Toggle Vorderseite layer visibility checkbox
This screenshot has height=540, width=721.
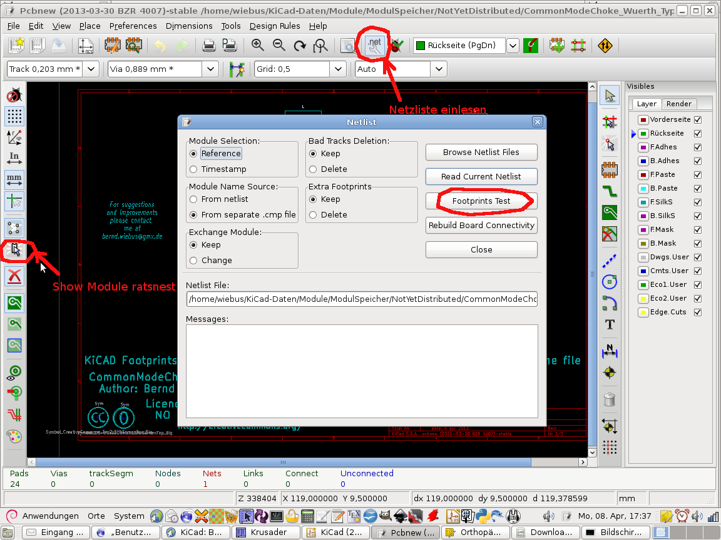point(698,120)
